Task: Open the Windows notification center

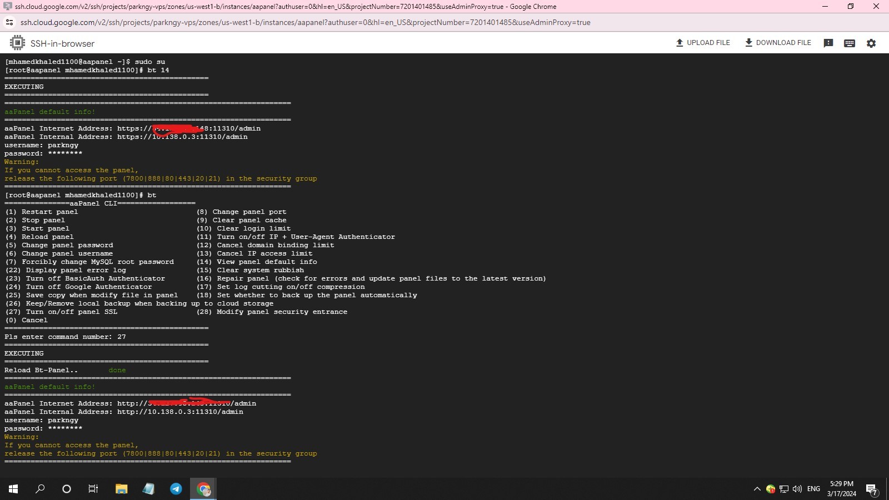Action: pos(871,489)
